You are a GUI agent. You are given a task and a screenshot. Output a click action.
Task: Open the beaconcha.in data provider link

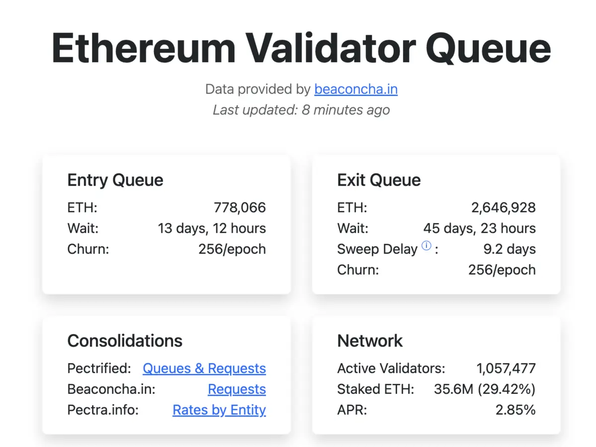tap(355, 89)
